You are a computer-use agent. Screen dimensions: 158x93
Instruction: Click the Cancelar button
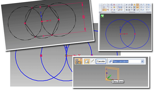click(x=101, y=61)
